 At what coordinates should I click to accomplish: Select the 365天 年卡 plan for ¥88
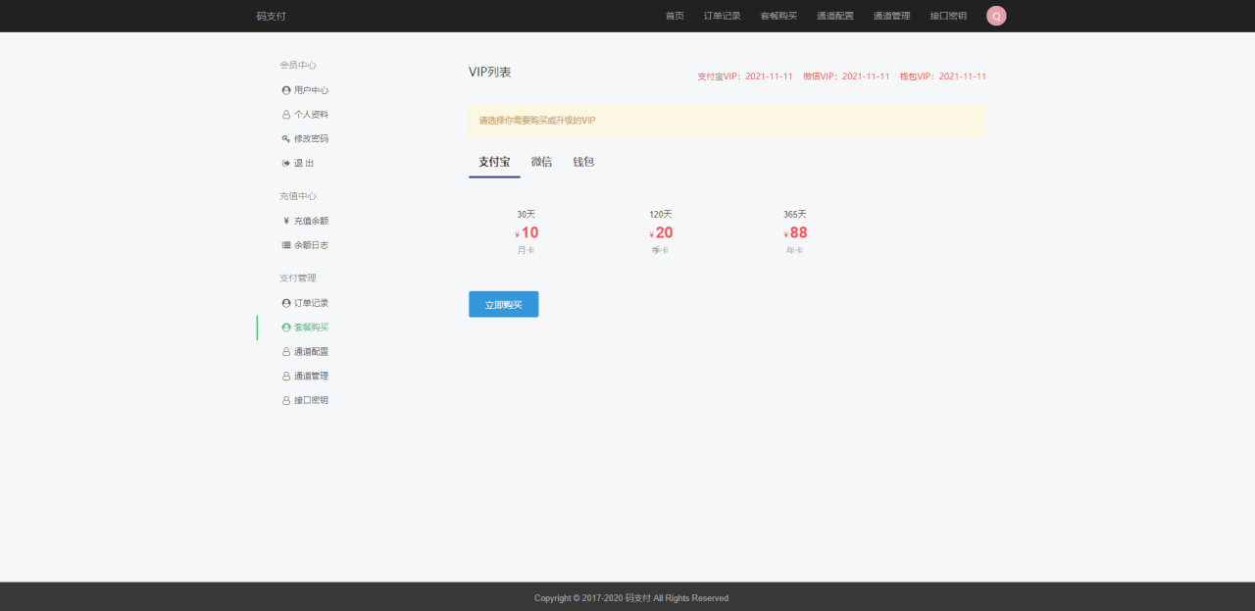(x=794, y=232)
